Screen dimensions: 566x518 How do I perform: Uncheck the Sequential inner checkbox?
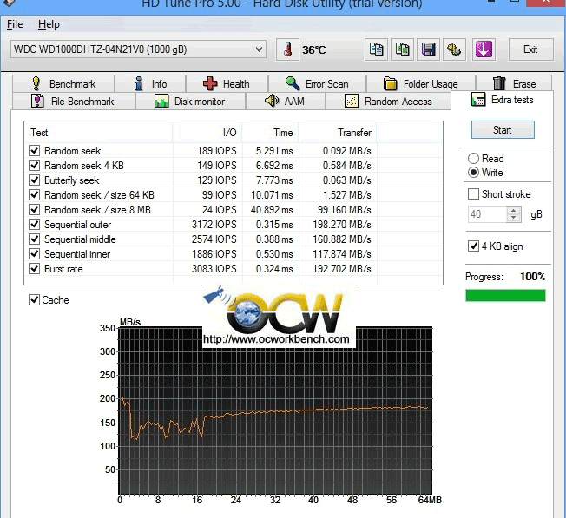pos(35,254)
